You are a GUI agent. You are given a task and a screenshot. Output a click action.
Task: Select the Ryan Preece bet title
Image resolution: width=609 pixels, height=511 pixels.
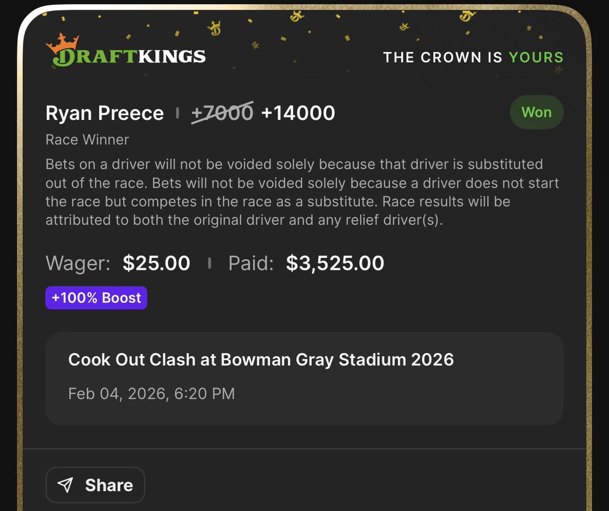point(105,113)
